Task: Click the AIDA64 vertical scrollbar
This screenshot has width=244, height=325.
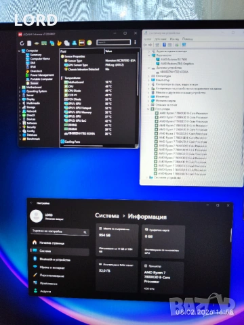Action: coord(138,74)
